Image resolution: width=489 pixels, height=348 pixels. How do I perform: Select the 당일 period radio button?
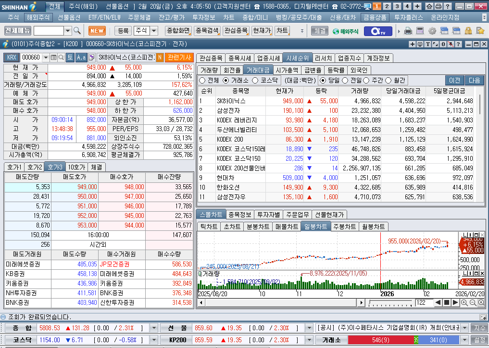[323, 81]
